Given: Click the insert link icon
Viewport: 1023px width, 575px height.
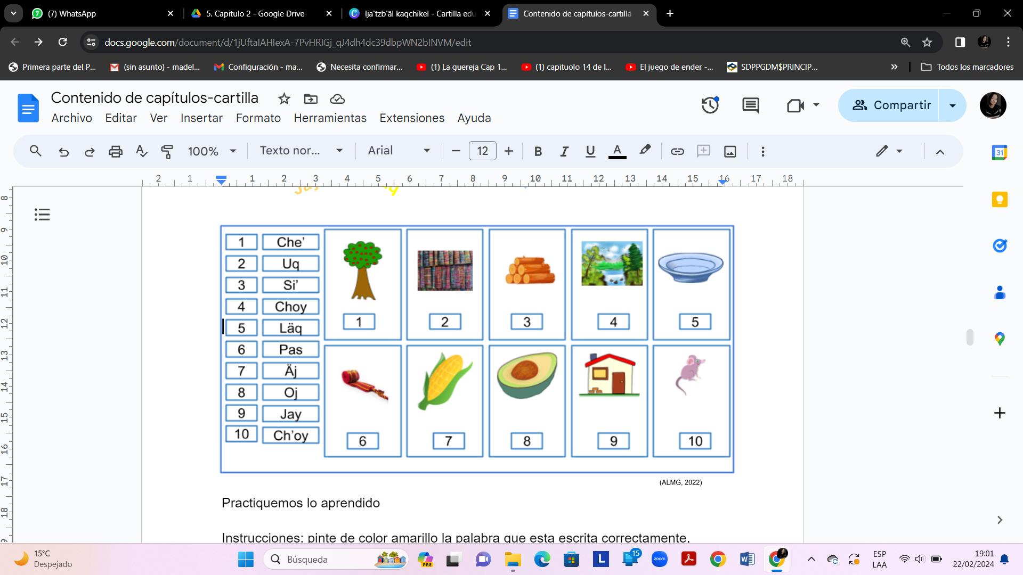Looking at the screenshot, I should click(677, 151).
